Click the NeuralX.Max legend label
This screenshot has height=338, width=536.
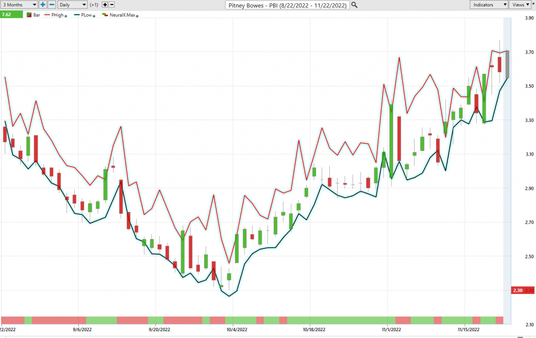click(x=122, y=15)
